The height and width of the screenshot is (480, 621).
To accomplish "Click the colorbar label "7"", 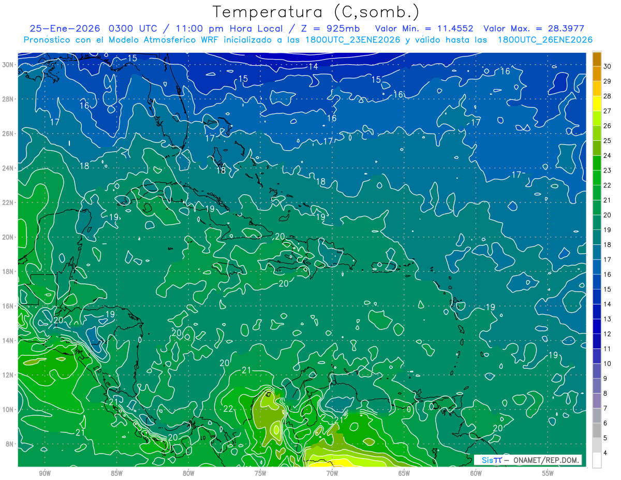I will [606, 409].
